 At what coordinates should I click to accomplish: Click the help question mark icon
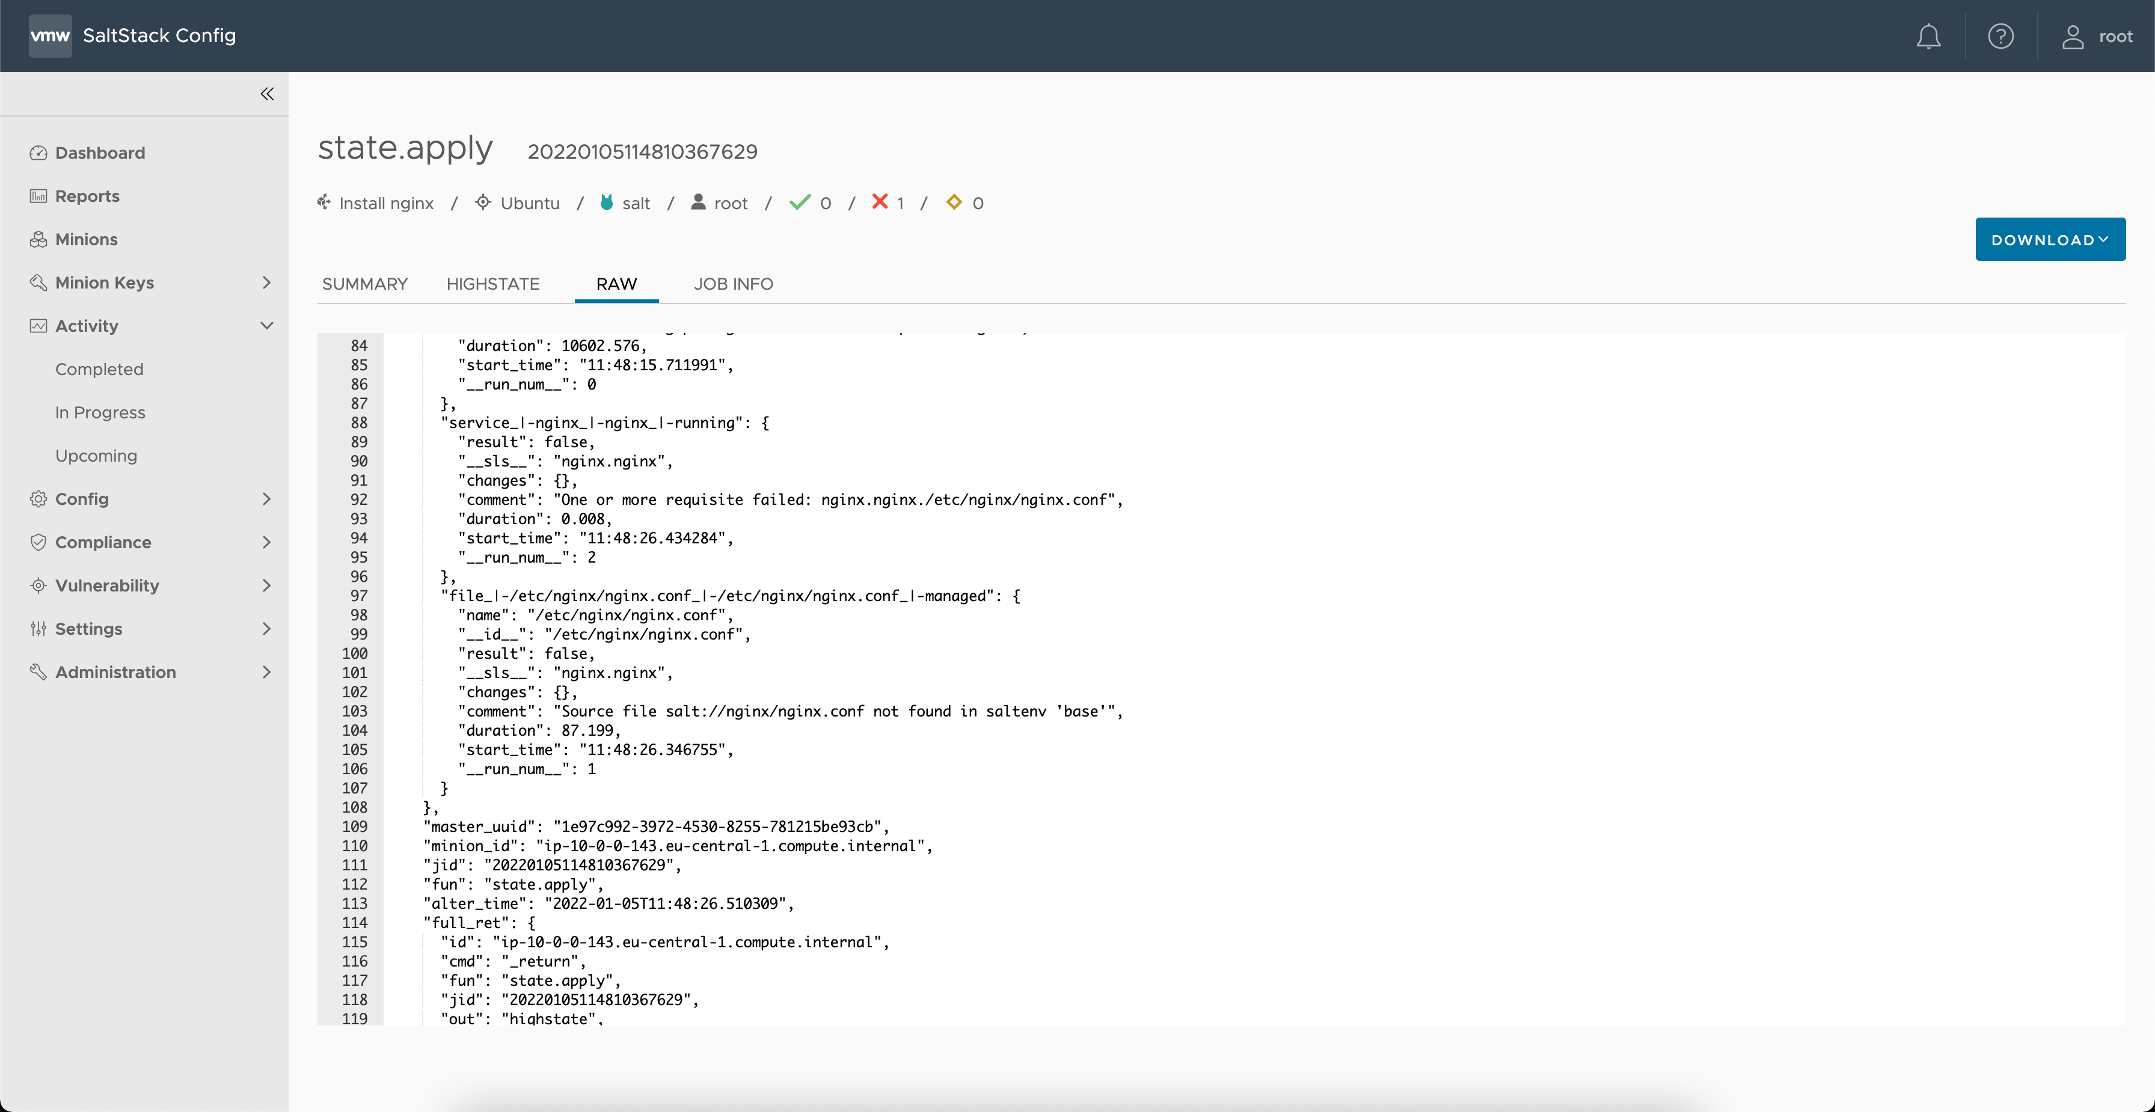[2001, 36]
